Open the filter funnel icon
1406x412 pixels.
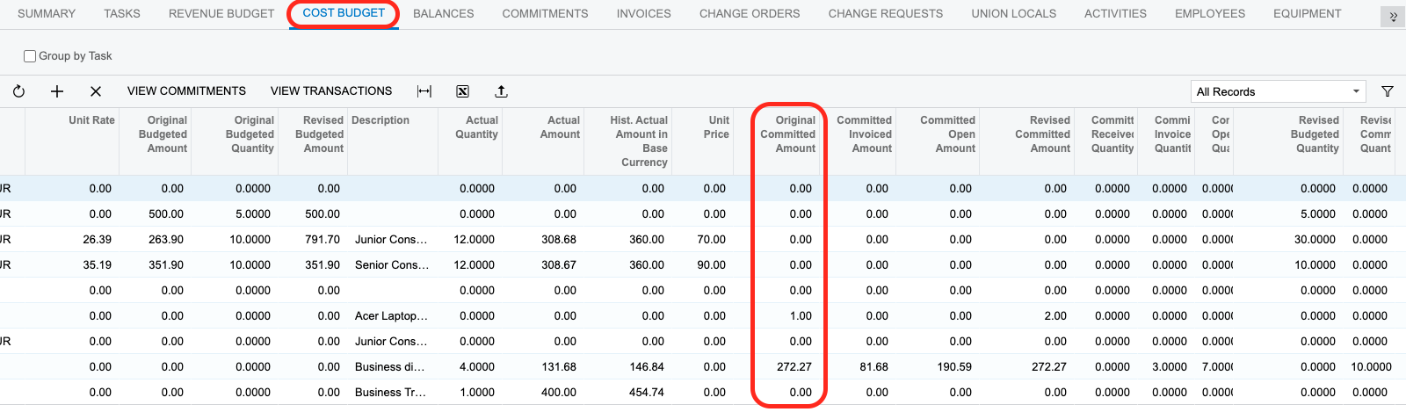[1388, 91]
